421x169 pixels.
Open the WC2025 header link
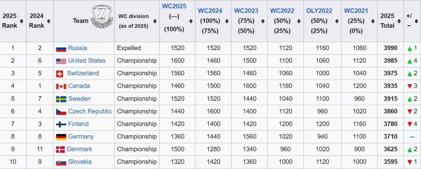[x=174, y=6]
